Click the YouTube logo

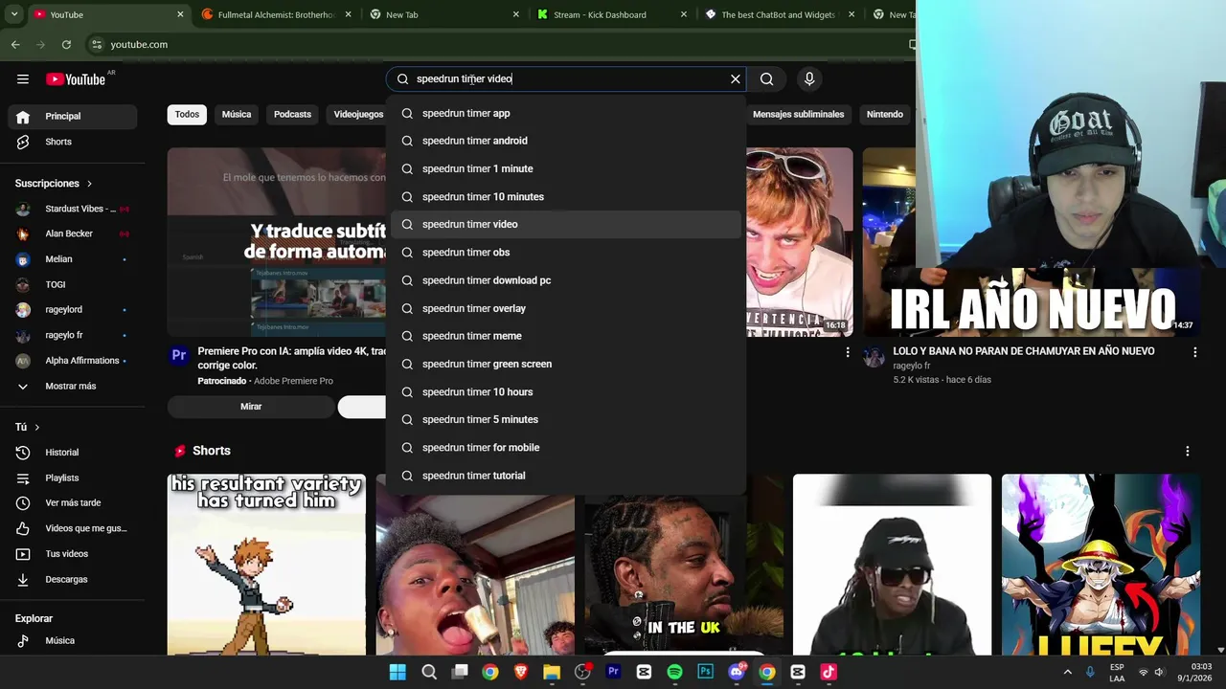click(x=77, y=79)
